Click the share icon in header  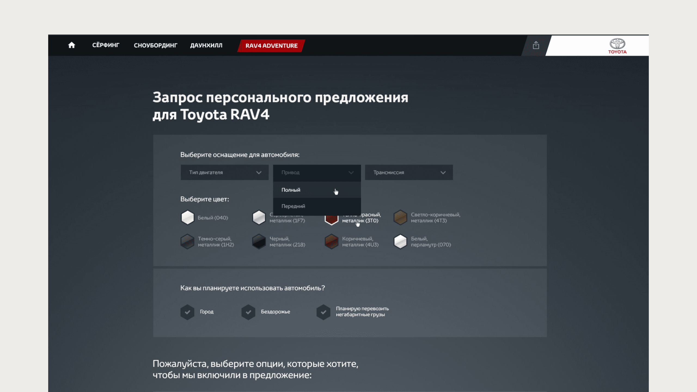tap(536, 45)
